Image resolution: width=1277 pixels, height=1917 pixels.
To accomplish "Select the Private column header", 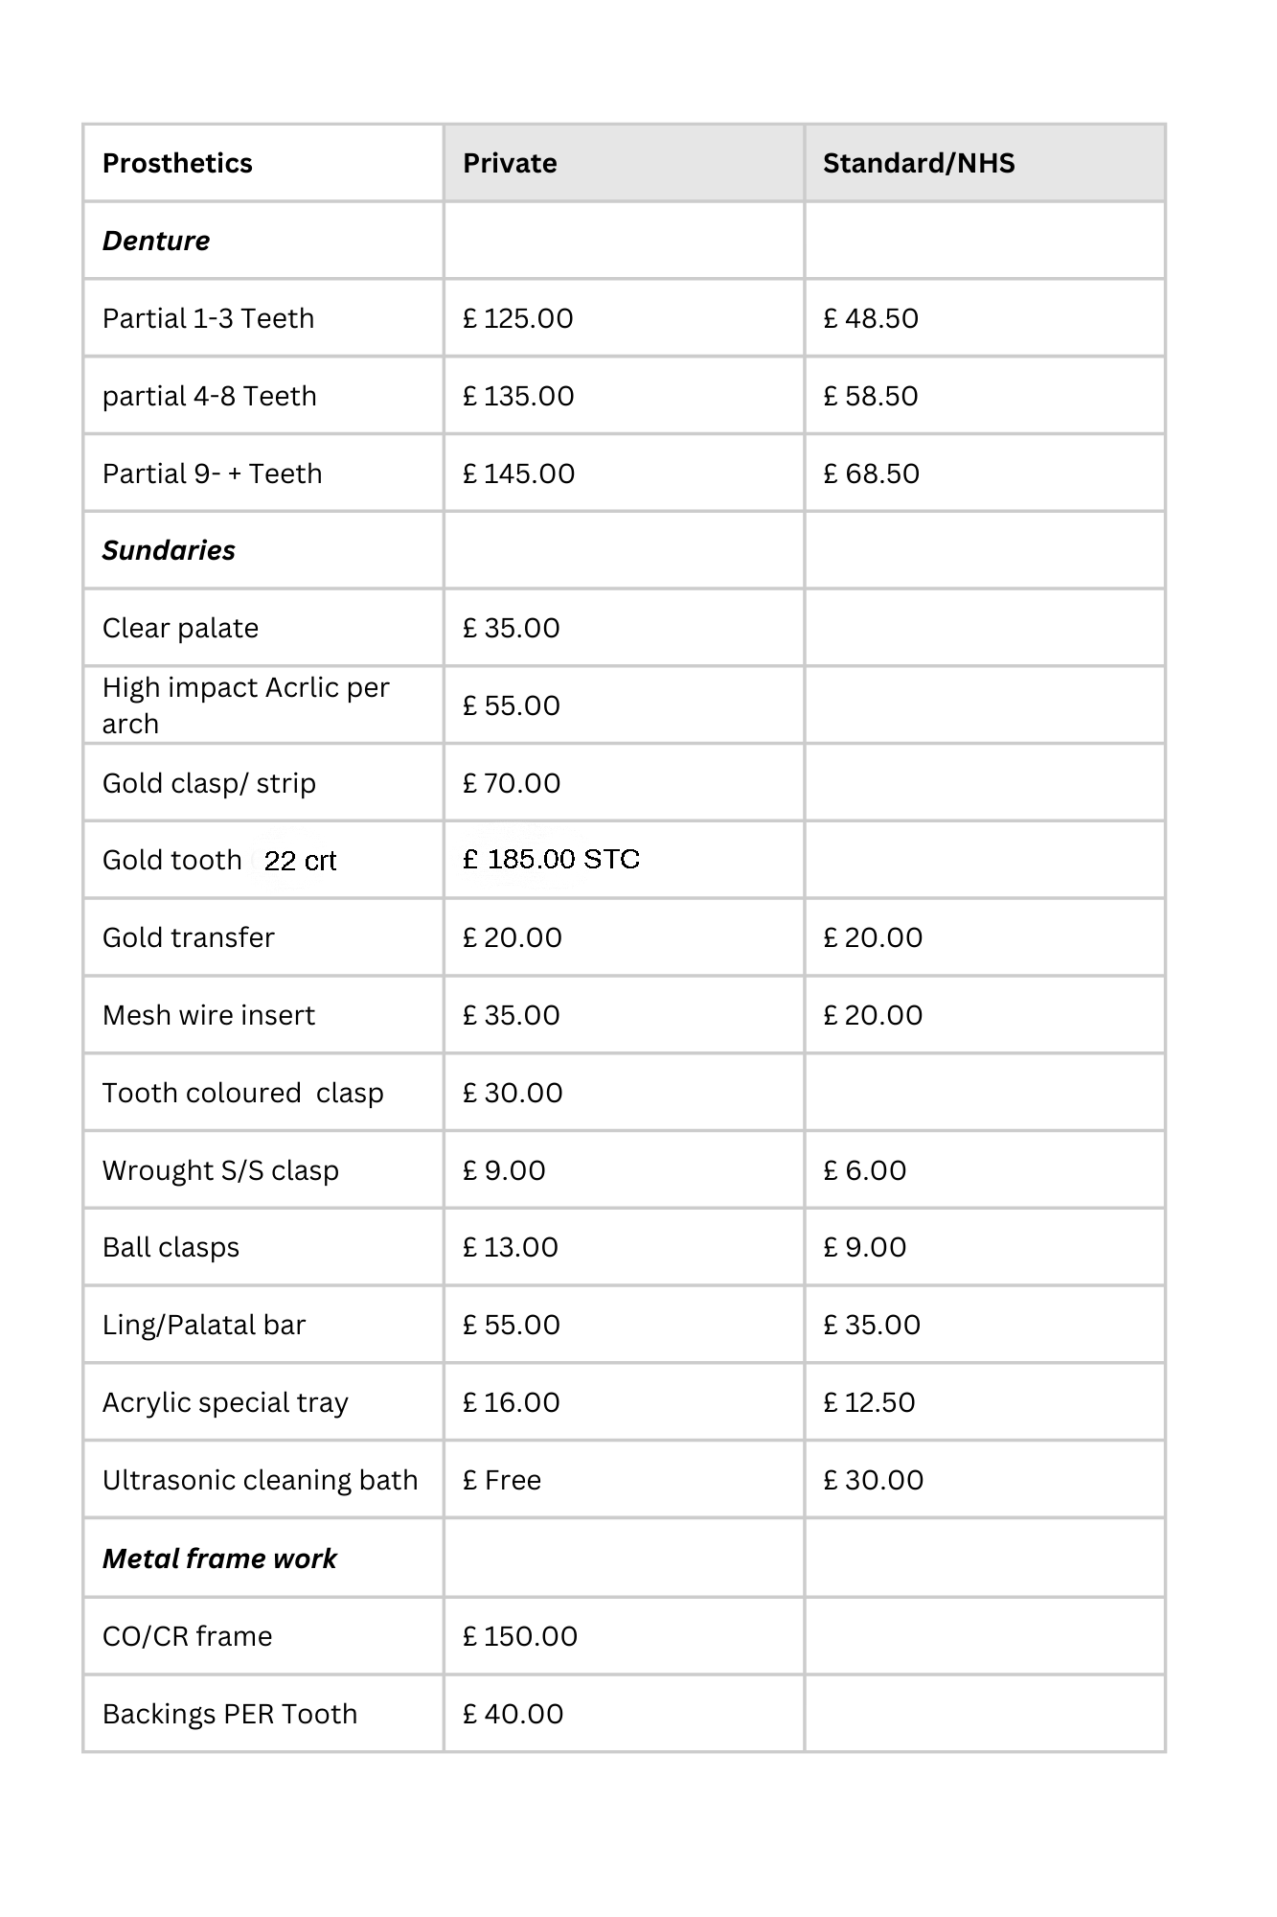I will [510, 163].
